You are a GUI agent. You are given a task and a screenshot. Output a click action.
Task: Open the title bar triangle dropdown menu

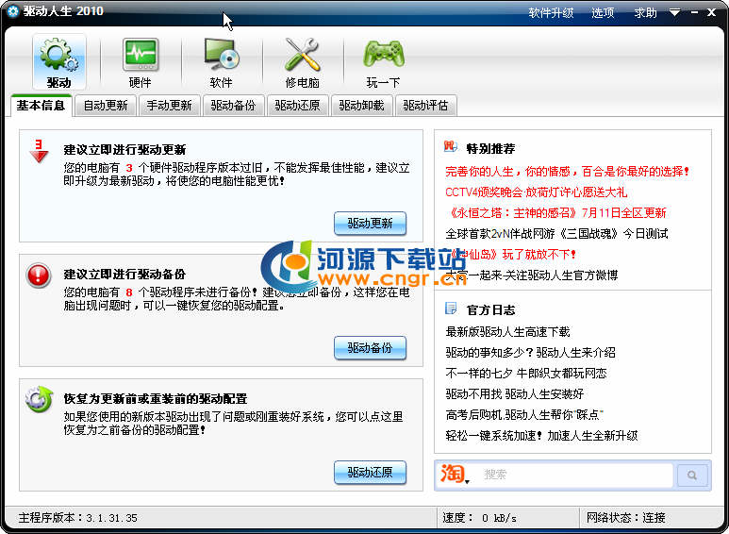point(674,13)
